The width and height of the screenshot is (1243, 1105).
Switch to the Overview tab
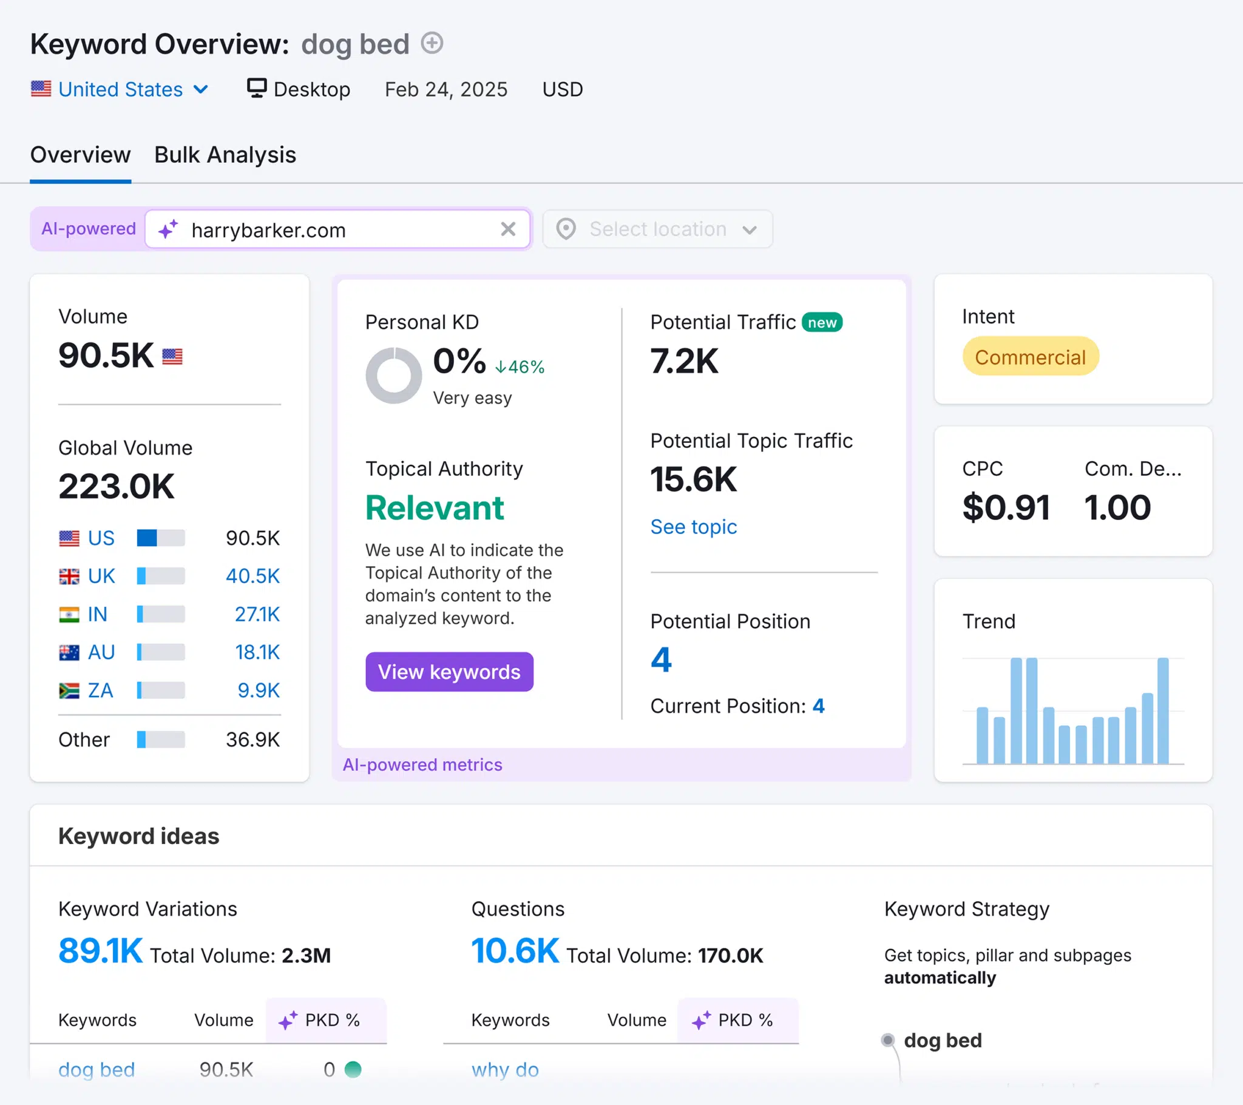[80, 155]
